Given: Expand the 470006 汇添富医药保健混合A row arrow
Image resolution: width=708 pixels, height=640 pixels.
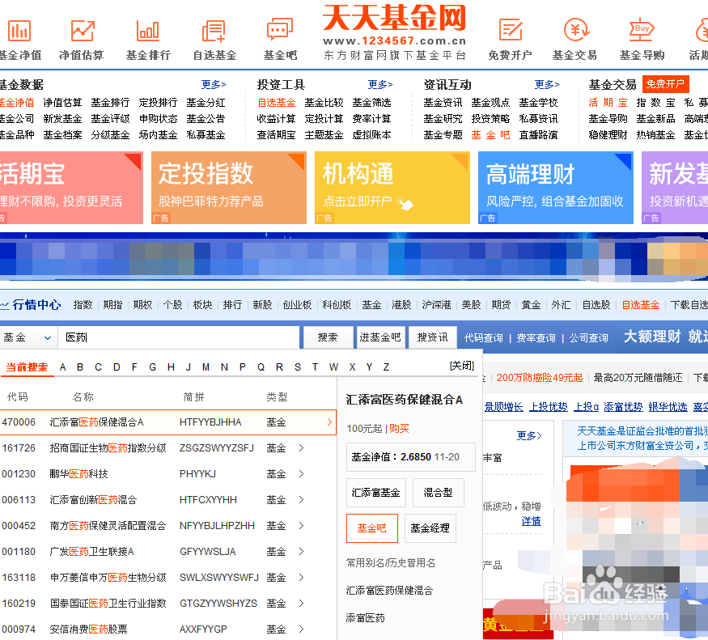Looking at the screenshot, I should [329, 422].
